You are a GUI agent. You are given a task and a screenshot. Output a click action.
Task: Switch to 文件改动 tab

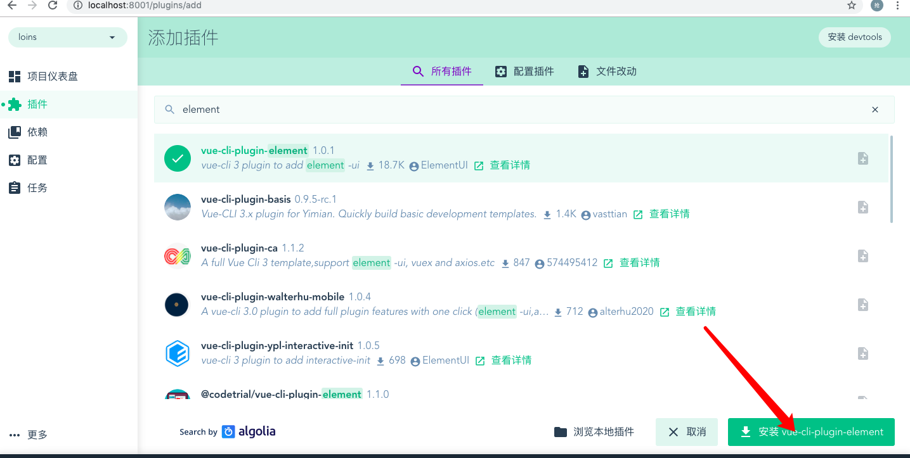pyautogui.click(x=607, y=72)
